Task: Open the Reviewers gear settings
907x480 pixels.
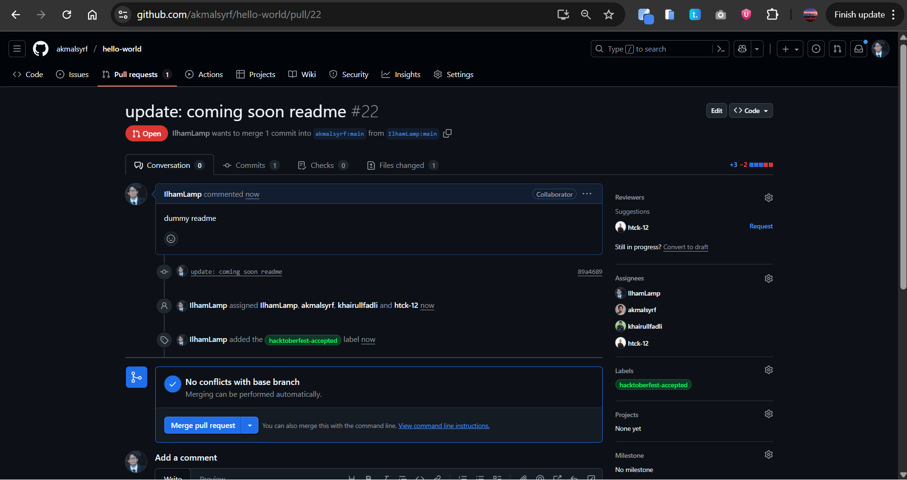Action: (x=768, y=198)
